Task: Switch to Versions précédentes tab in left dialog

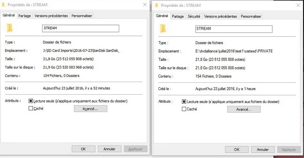Action: tap(51, 16)
